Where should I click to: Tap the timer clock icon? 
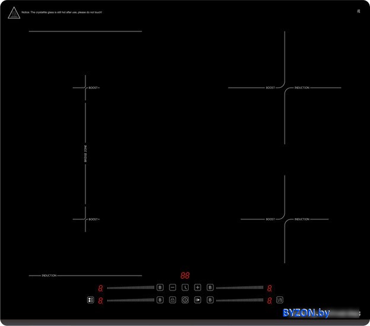pyautogui.click(x=185, y=287)
